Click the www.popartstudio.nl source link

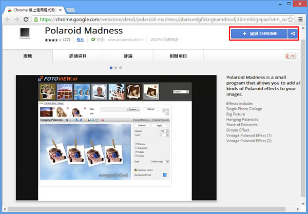tap(126, 40)
